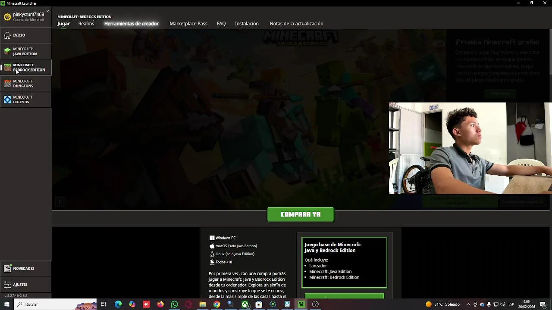Switch to the Realms tab
This screenshot has width=552, height=310.
(x=86, y=24)
